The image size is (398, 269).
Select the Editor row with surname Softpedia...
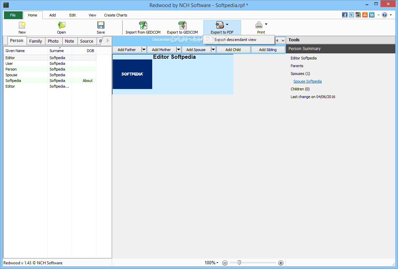coord(50,58)
